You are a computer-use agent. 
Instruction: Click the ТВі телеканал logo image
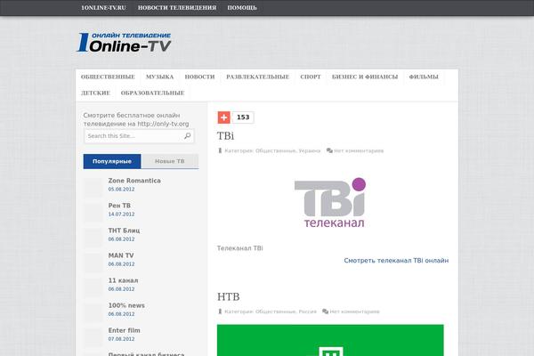pyautogui.click(x=330, y=202)
